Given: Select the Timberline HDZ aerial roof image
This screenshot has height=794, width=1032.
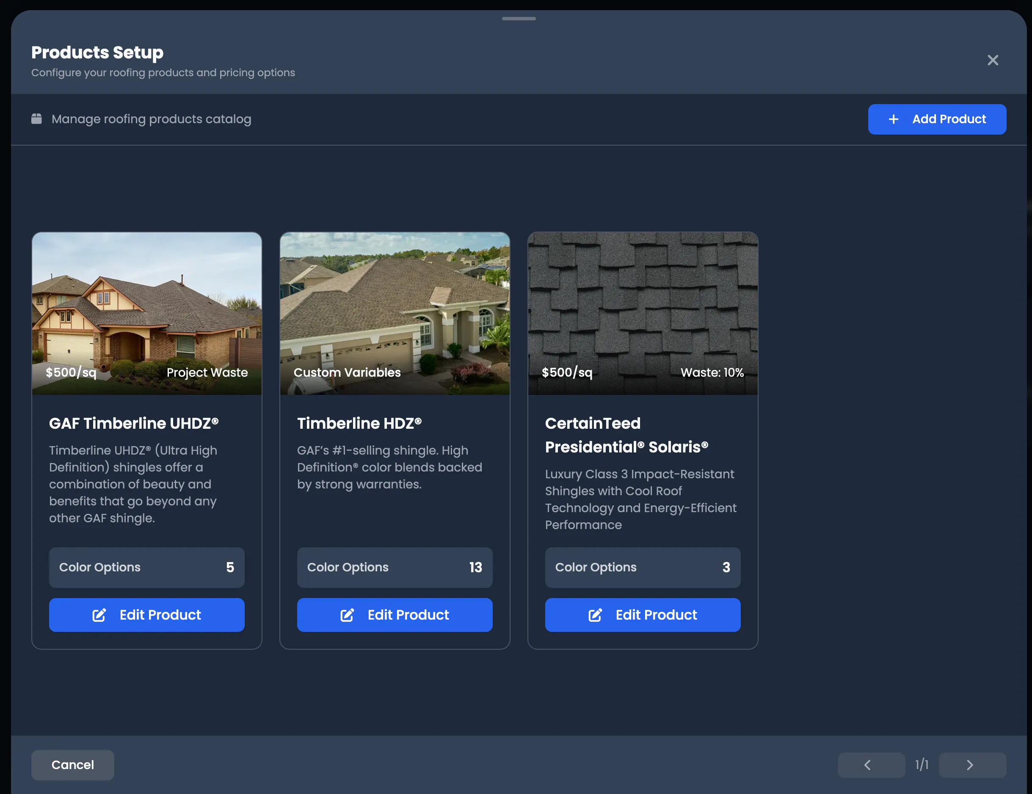Looking at the screenshot, I should (x=395, y=313).
